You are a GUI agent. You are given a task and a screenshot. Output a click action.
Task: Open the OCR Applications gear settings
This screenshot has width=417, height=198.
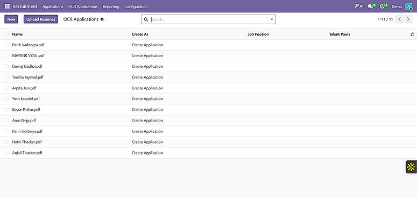102,19
